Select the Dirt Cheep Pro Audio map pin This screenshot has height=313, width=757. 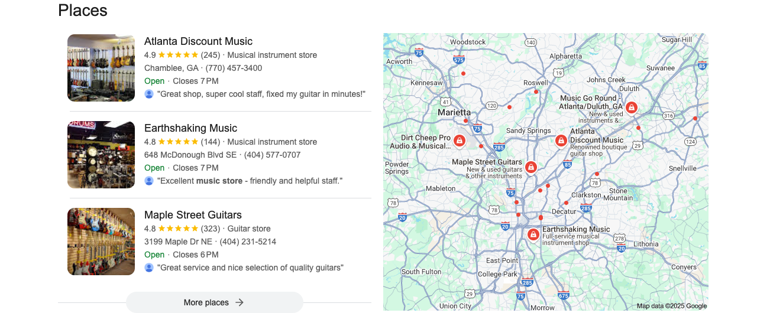459,141
